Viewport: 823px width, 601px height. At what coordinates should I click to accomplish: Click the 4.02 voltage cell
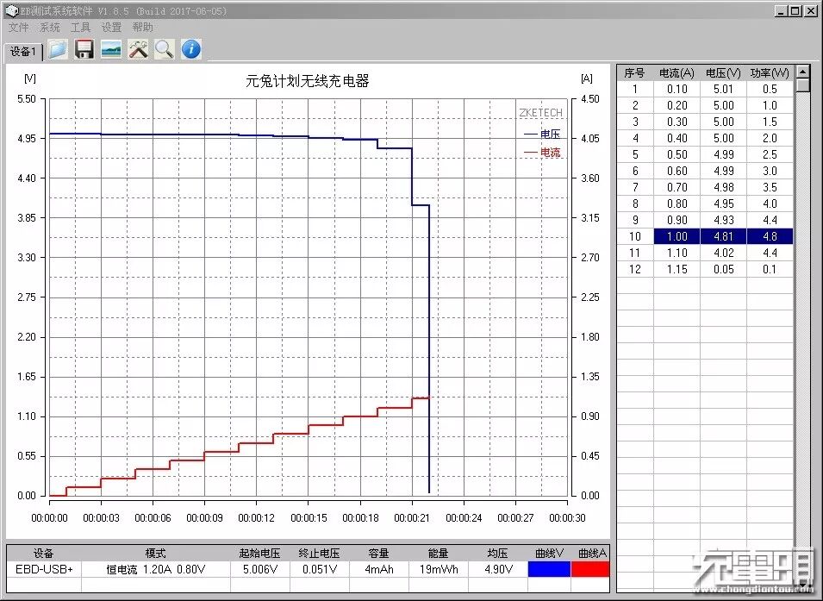[x=723, y=253]
